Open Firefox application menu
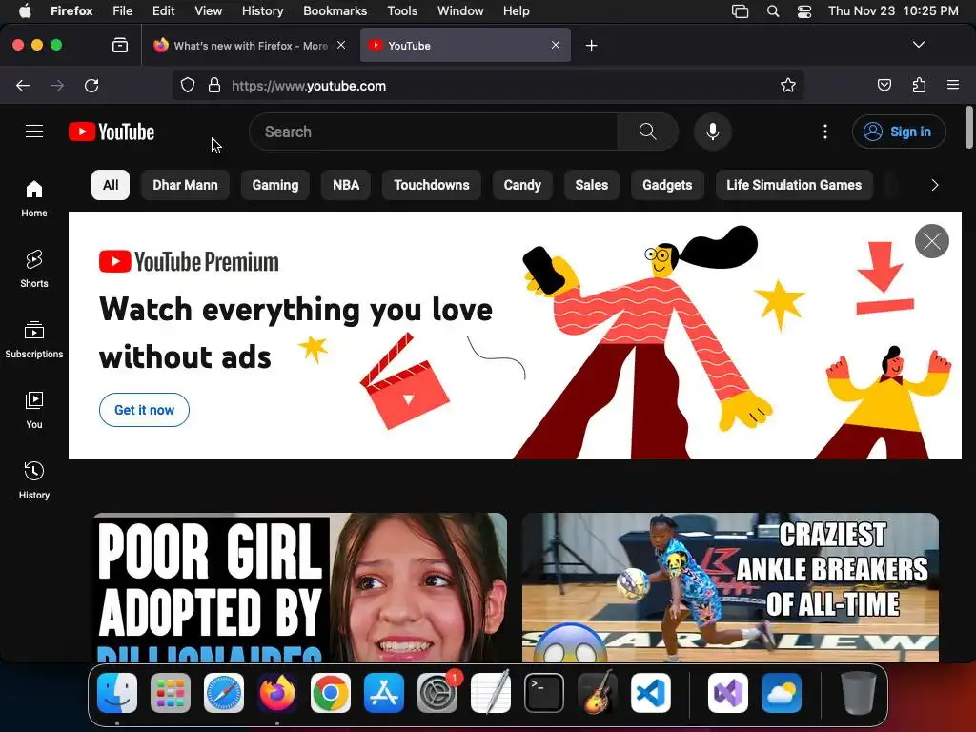Image resolution: width=976 pixels, height=732 pixels. click(x=953, y=85)
